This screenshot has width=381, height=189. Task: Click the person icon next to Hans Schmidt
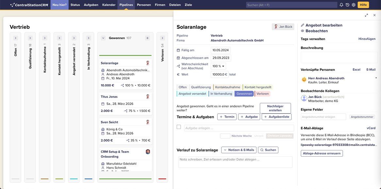click(103, 168)
